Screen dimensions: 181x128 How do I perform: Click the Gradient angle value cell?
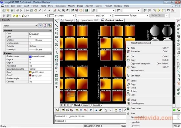40,79
